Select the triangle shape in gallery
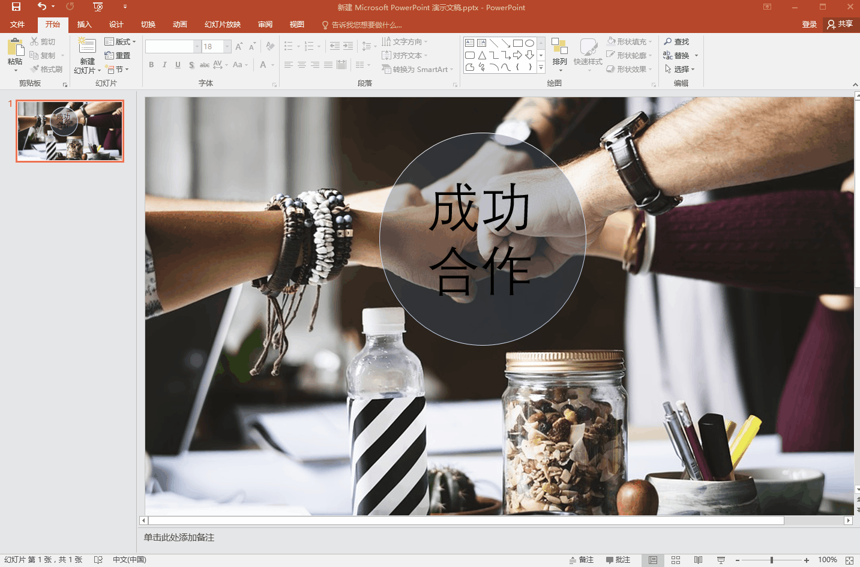The width and height of the screenshot is (860, 567). 482,55
